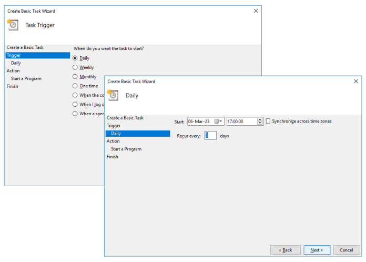Go Back to previous wizard page
This screenshot has width=366, height=262.
pos(285,250)
